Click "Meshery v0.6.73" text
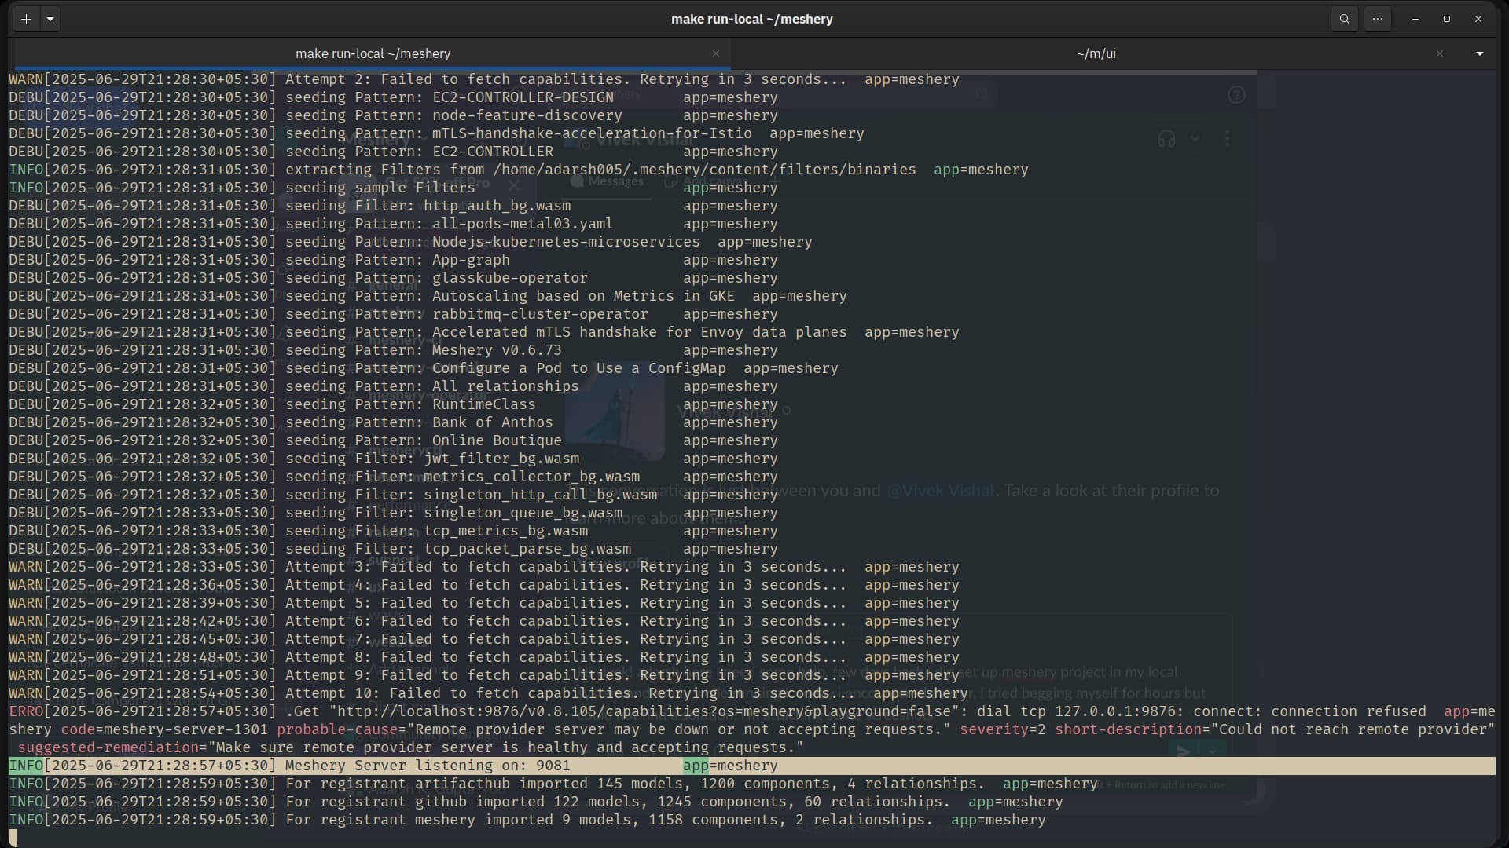This screenshot has width=1509, height=848. [497, 350]
